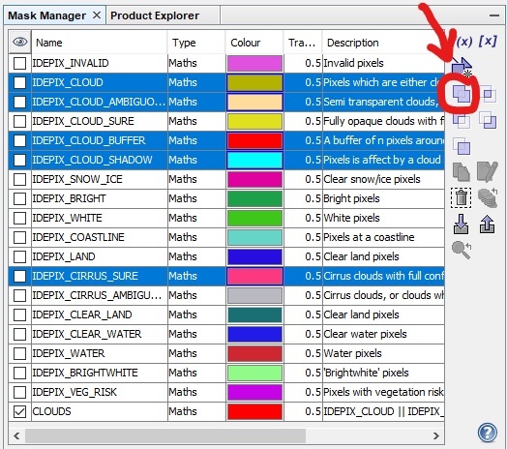Create mask from vector data icon
507x449 pixels.
pyautogui.click(x=462, y=68)
